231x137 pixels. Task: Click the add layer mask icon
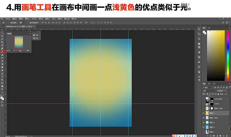tap(214, 136)
